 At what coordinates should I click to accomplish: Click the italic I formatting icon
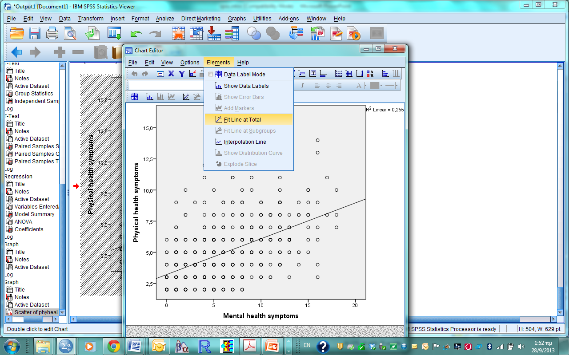(303, 86)
